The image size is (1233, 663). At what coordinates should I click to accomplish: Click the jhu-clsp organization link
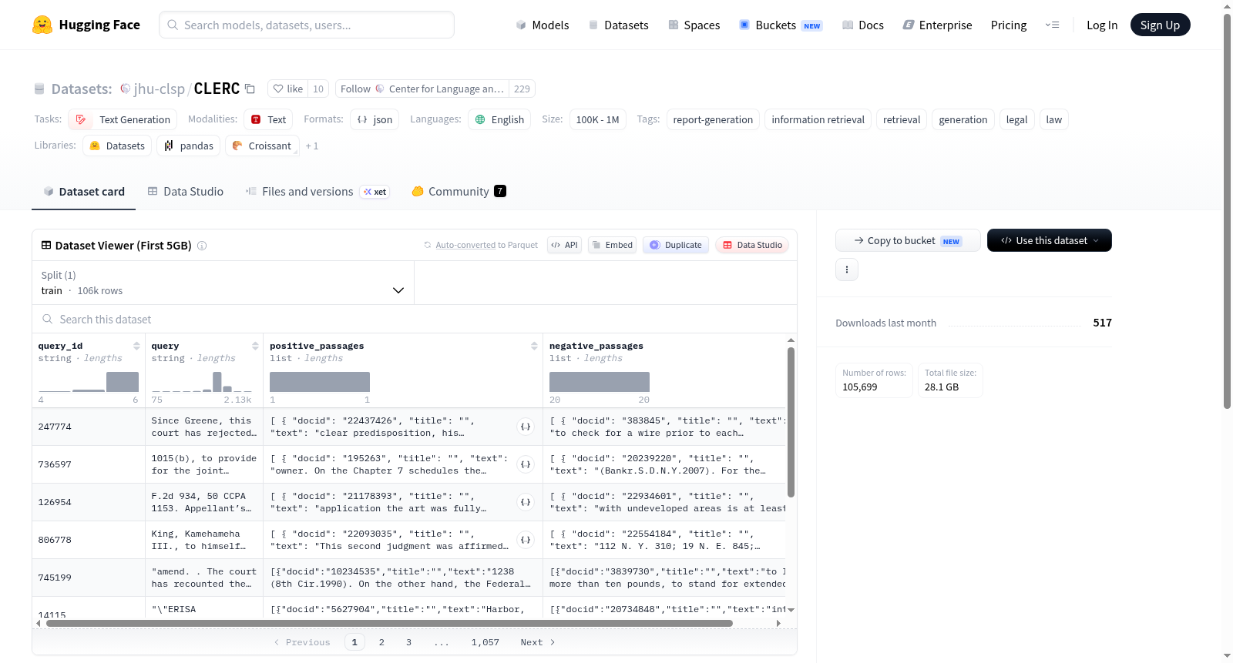tap(159, 89)
